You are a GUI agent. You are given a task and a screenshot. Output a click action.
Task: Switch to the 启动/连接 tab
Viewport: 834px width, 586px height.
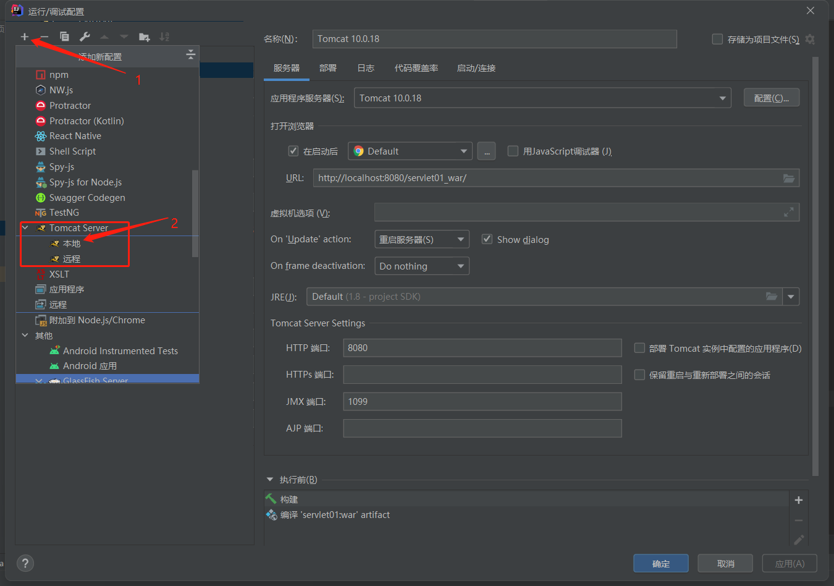[476, 68]
